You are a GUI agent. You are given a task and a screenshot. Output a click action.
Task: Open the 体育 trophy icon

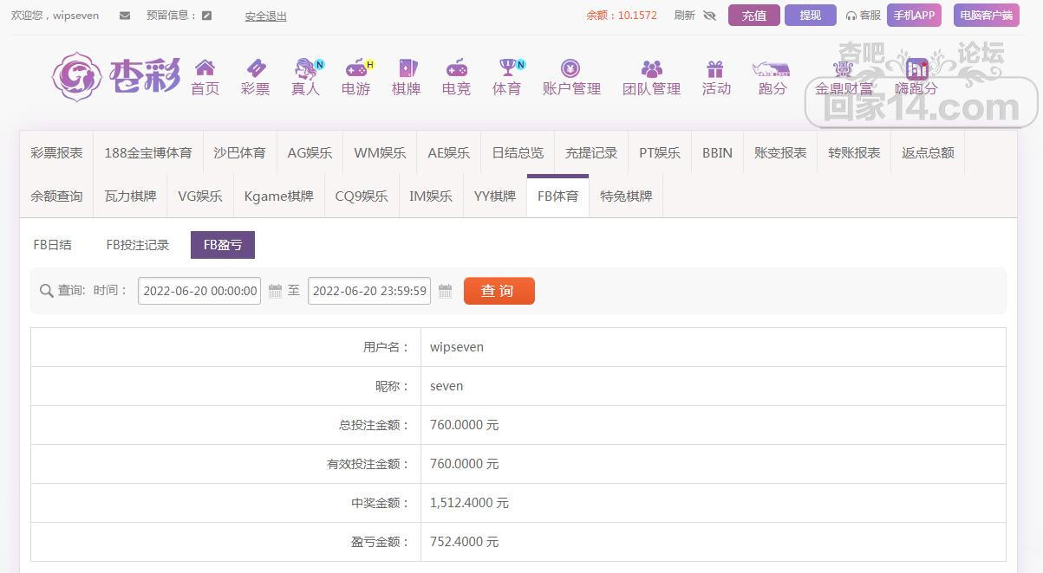tap(507, 68)
